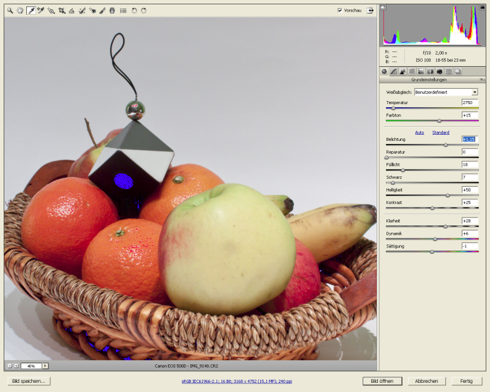Click the Fertig button
This screenshot has width=490, height=392.
pos(466,381)
